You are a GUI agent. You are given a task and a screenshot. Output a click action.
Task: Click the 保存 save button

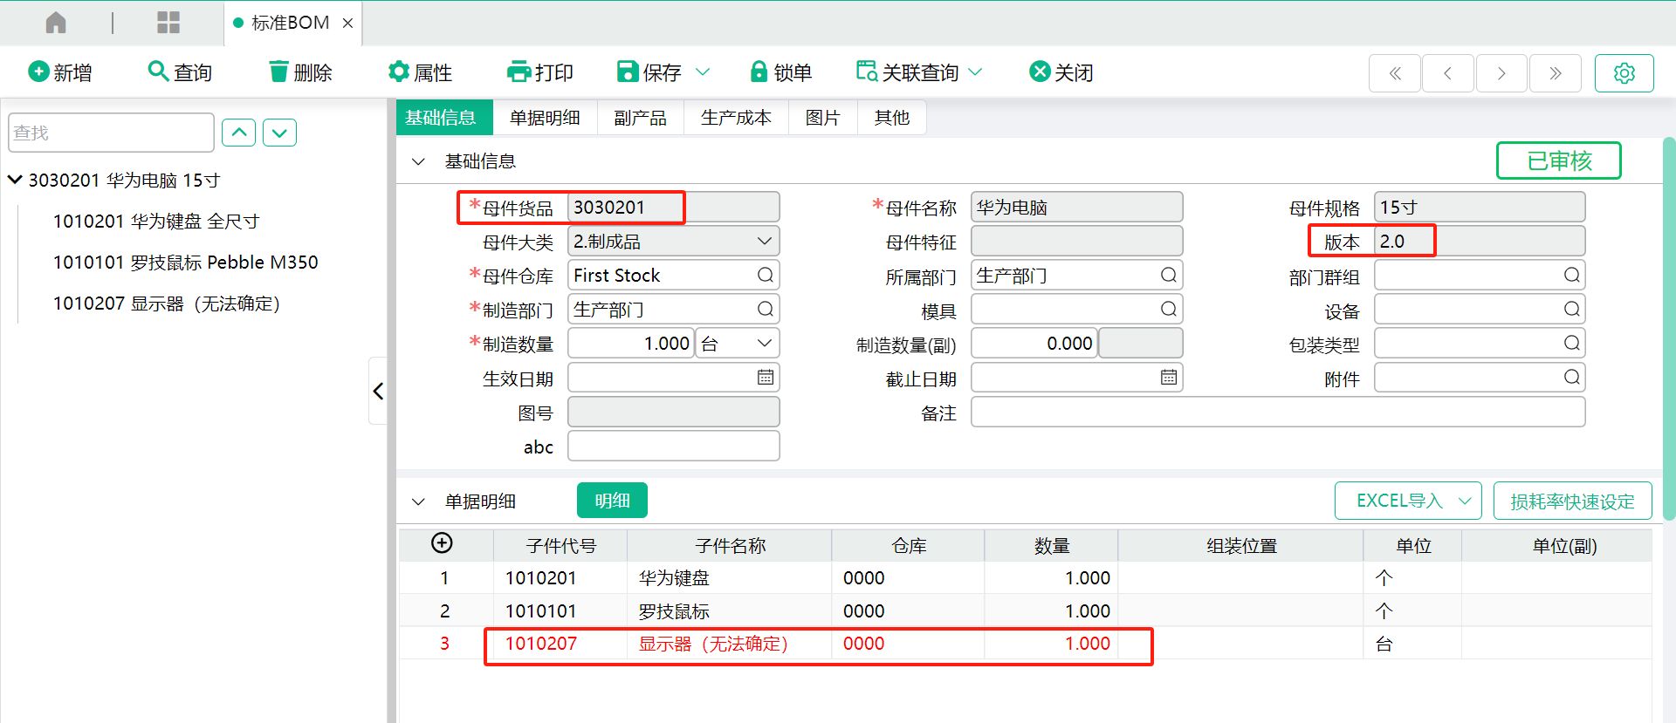[649, 72]
